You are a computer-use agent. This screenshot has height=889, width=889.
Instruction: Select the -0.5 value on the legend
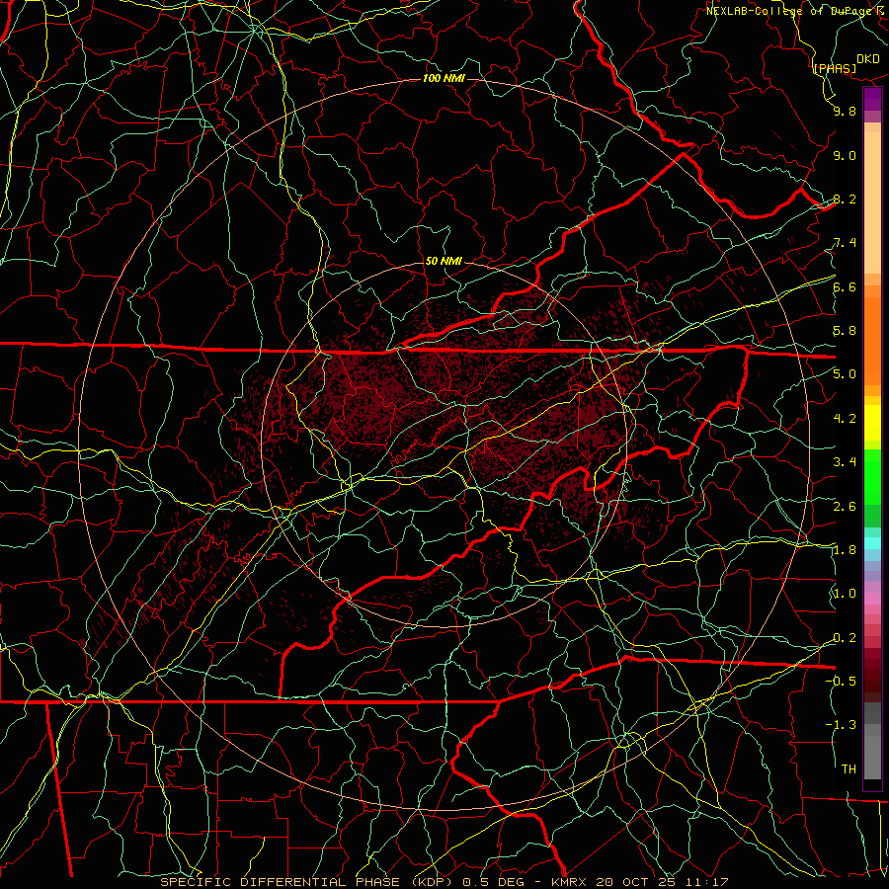coord(841,681)
